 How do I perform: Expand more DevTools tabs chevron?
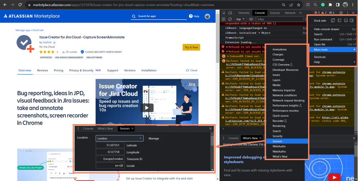click(300, 13)
